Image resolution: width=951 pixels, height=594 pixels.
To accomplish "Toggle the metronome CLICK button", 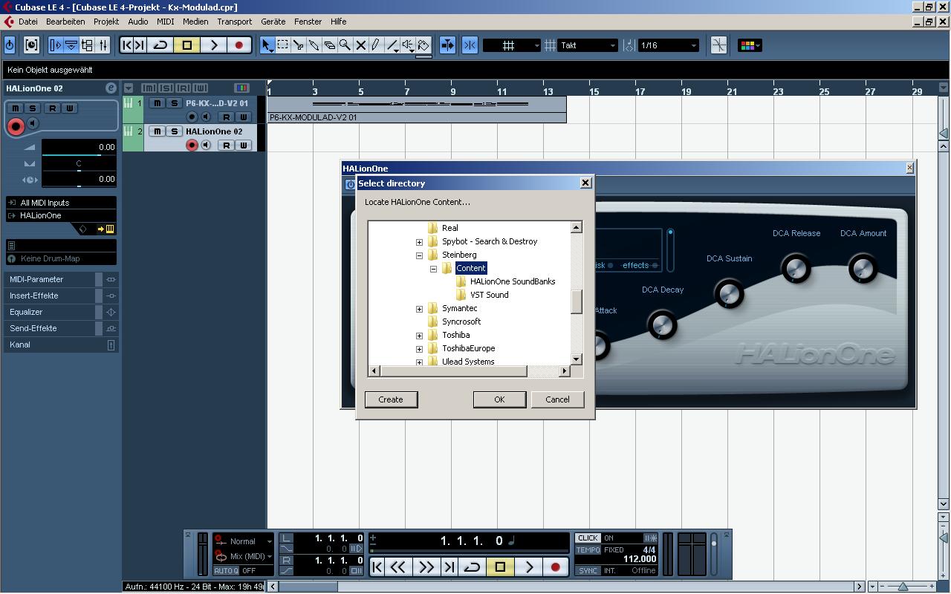I will pyautogui.click(x=588, y=538).
